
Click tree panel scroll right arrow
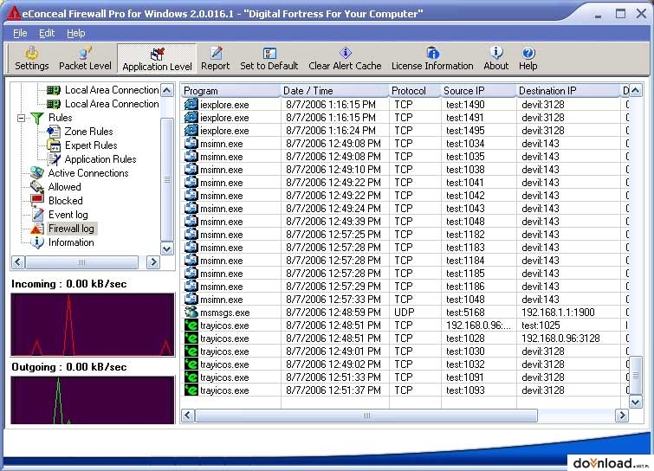(153, 262)
